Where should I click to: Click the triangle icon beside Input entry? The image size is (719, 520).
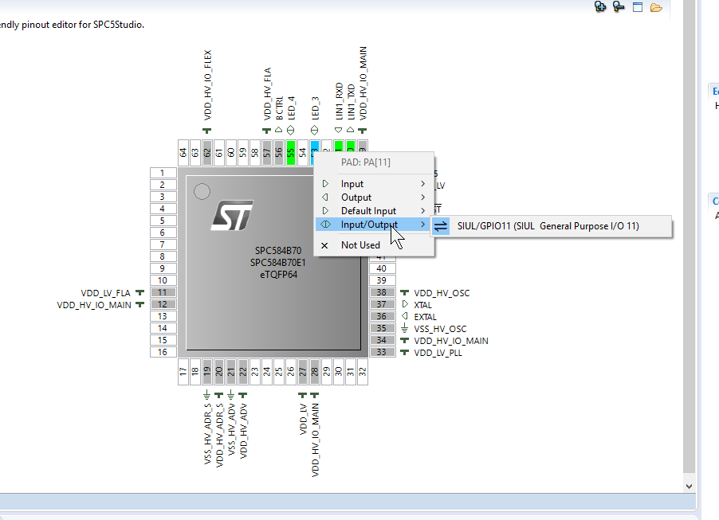(325, 184)
